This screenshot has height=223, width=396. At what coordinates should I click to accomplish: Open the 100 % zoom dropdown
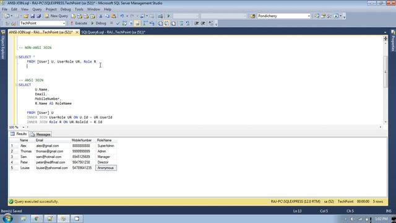point(24,127)
